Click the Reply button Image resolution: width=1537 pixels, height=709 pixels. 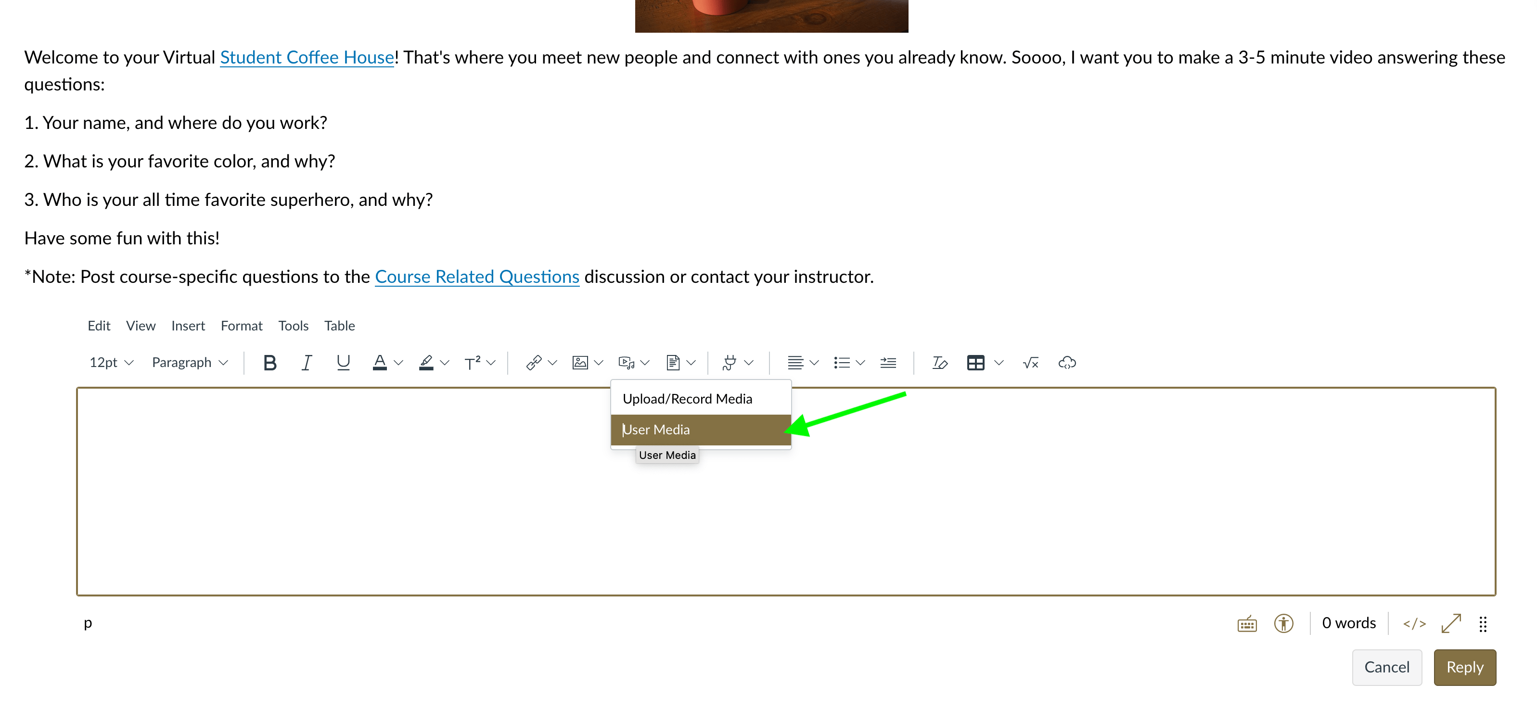1465,667
